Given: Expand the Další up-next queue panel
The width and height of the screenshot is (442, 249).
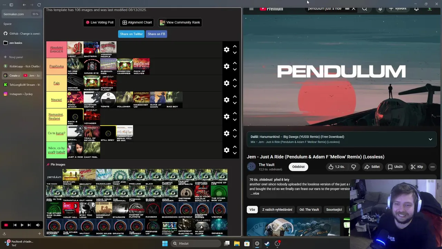Looking at the screenshot, I should 430,139.
